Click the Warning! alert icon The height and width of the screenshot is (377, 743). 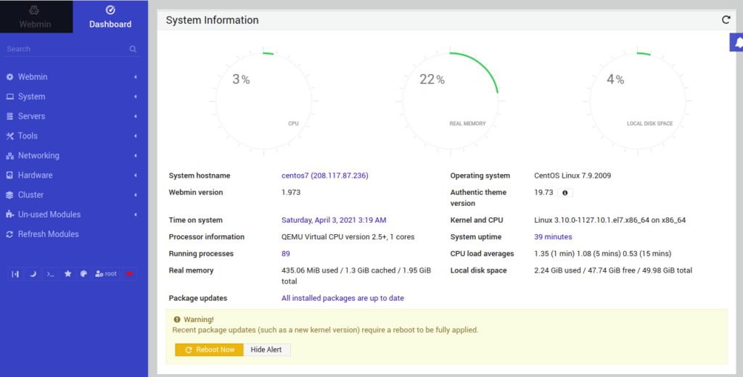(177, 320)
